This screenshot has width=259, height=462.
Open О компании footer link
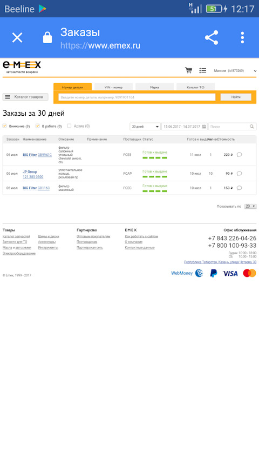tap(134, 242)
